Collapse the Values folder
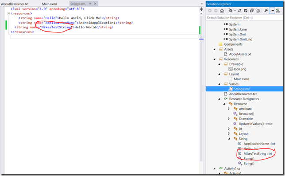The image size is (285, 176). [220, 84]
